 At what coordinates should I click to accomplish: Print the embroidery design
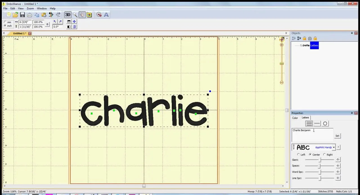[30, 15]
